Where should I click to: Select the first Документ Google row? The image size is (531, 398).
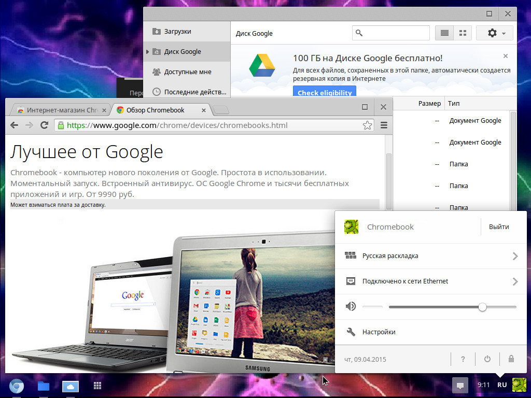coord(451,120)
